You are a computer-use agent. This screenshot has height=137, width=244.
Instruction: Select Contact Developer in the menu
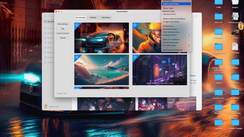pos(176,42)
